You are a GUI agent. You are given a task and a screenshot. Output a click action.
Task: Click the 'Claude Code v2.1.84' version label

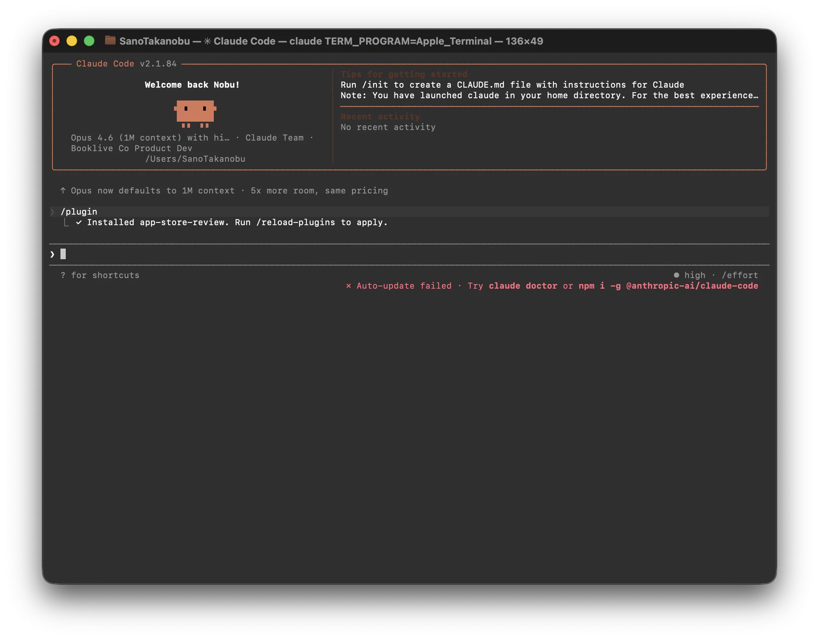pos(127,63)
